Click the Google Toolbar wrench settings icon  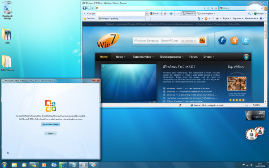[249, 13]
